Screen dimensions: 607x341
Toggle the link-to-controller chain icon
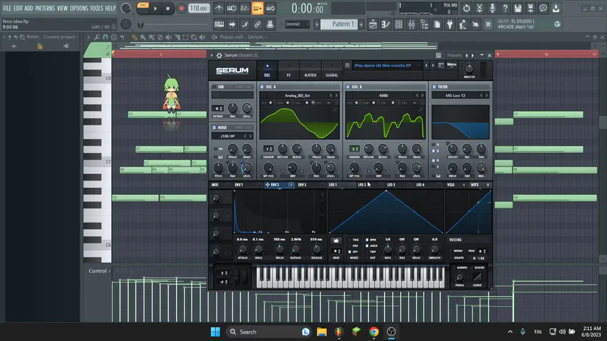click(x=257, y=24)
